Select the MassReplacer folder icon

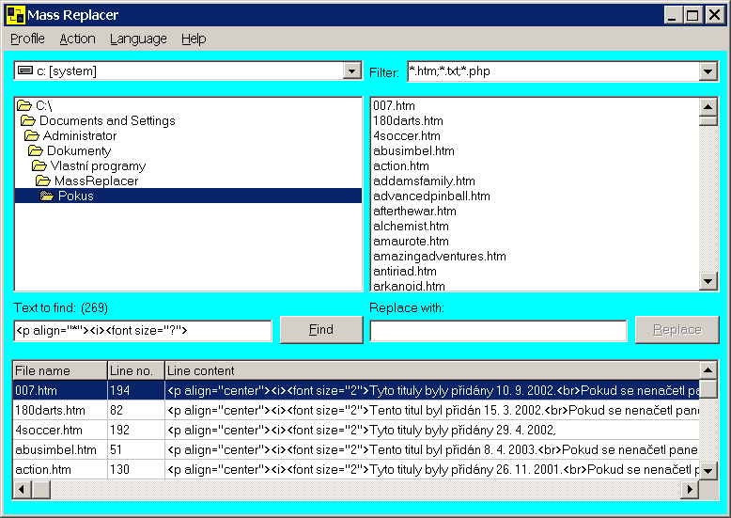pos(43,181)
